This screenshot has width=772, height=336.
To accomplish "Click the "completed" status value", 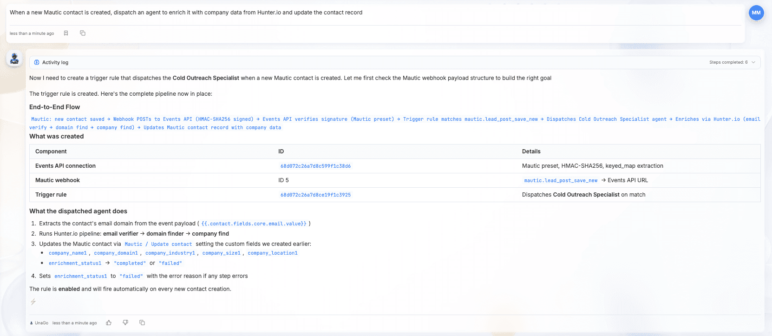I will pos(130,264).
